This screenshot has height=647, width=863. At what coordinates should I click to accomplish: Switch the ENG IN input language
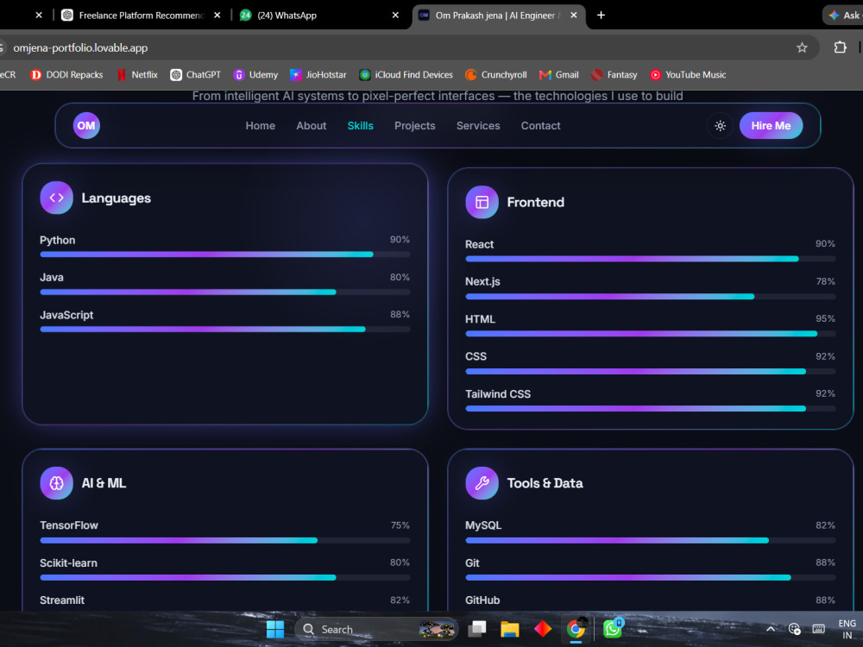tap(847, 630)
